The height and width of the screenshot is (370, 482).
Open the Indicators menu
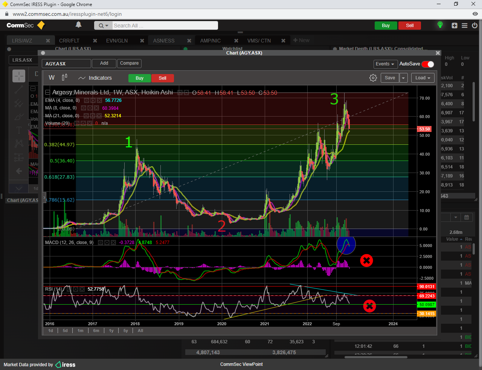[95, 78]
